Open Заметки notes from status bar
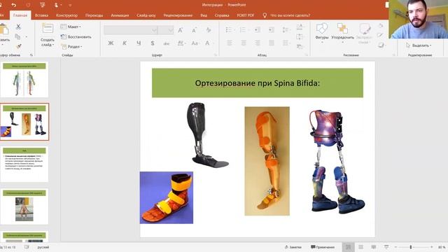The image size is (448, 252). pyautogui.click(x=293, y=247)
